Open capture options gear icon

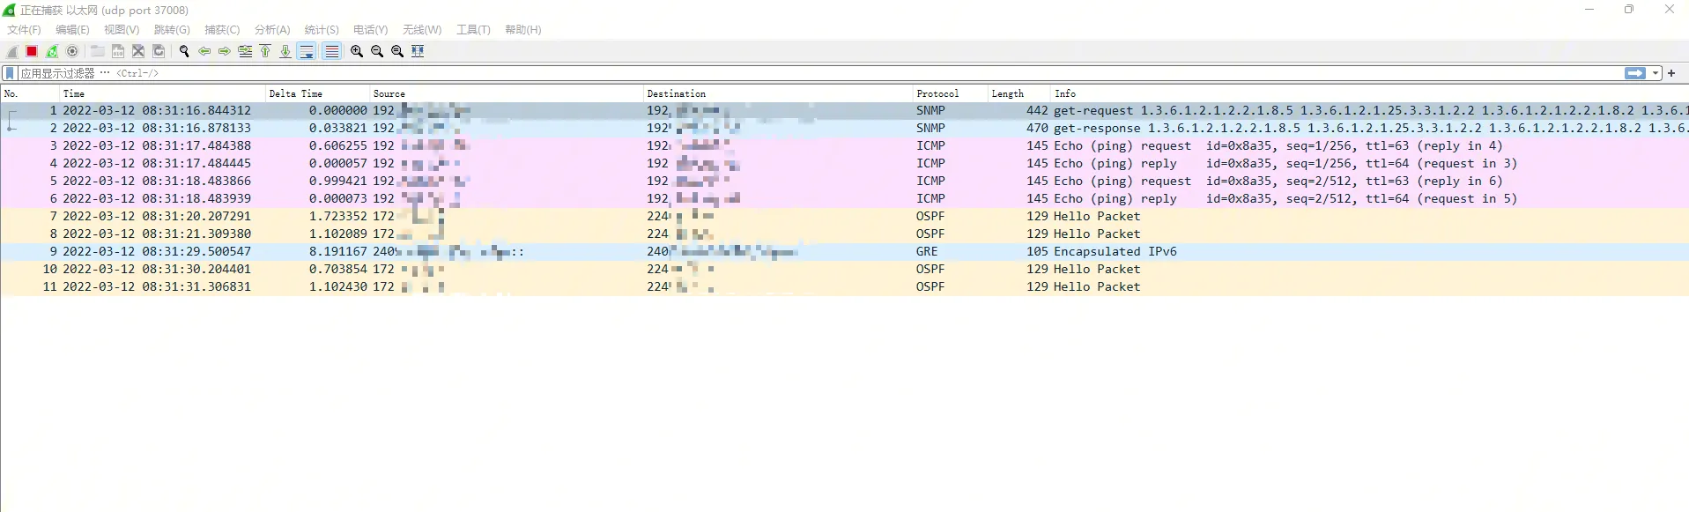pyautogui.click(x=72, y=51)
